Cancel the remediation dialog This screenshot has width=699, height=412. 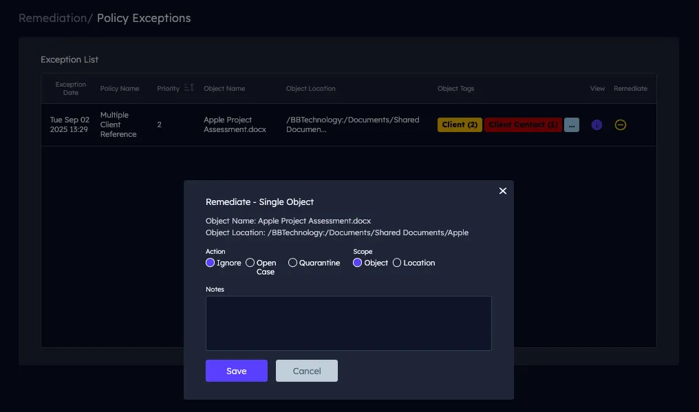coord(307,371)
